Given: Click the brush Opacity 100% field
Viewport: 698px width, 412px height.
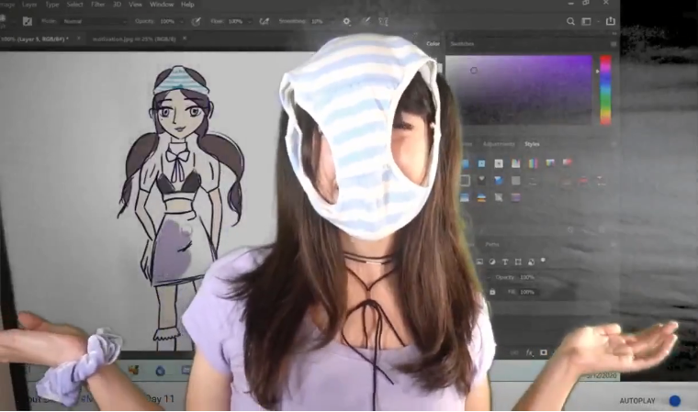Looking at the screenshot, I should [x=167, y=21].
